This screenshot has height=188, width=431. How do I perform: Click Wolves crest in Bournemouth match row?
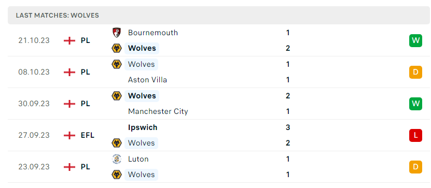coord(117,48)
